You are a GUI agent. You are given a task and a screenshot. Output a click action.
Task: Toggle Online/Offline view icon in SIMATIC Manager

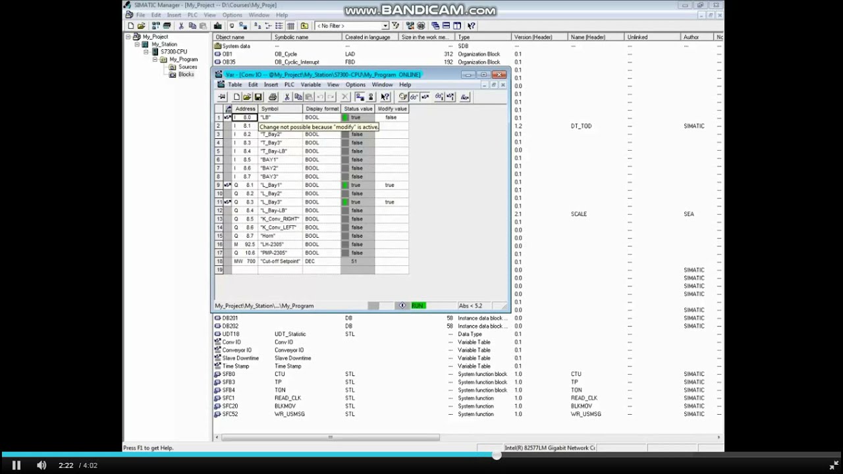click(242, 26)
